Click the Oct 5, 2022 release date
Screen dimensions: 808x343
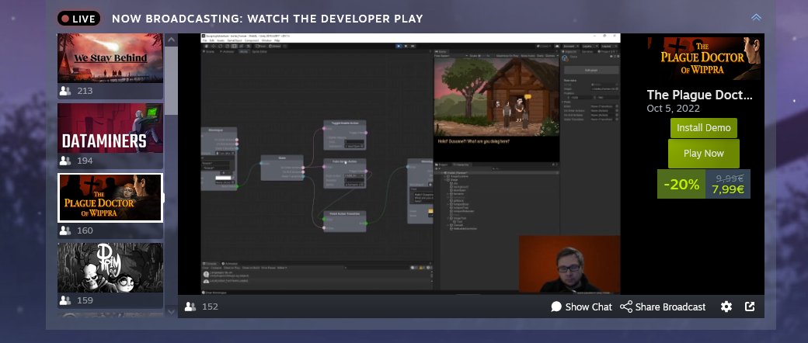click(673, 109)
